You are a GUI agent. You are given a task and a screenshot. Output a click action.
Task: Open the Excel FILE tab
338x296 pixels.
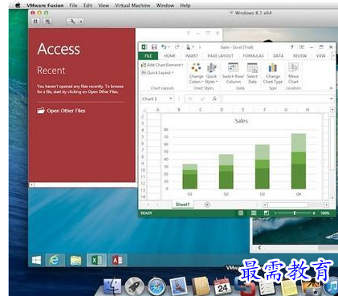[x=148, y=55]
